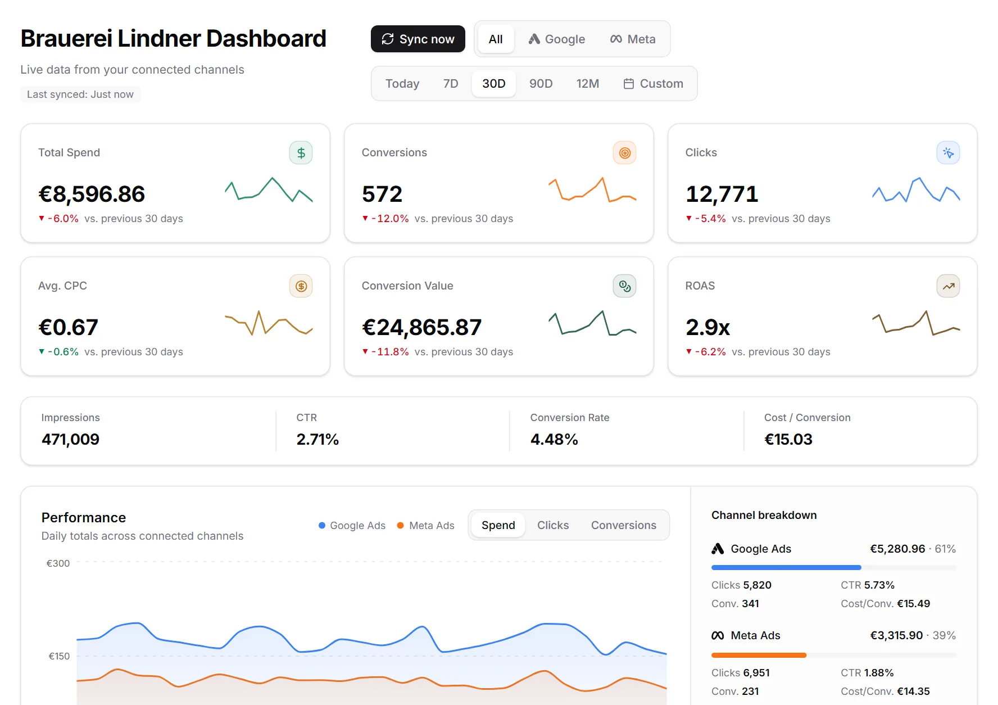Click the -12.0% Conversions change indicator
The image size is (998, 705).
pyautogui.click(x=385, y=219)
